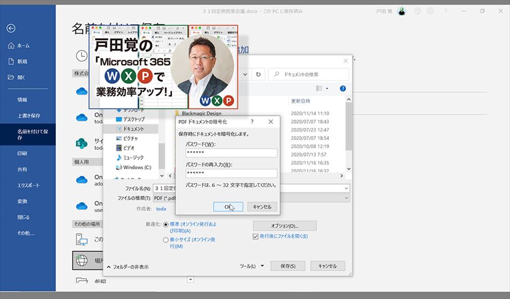Select ビデオ in the folder tree
The height and width of the screenshot is (299, 510).
tap(125, 148)
